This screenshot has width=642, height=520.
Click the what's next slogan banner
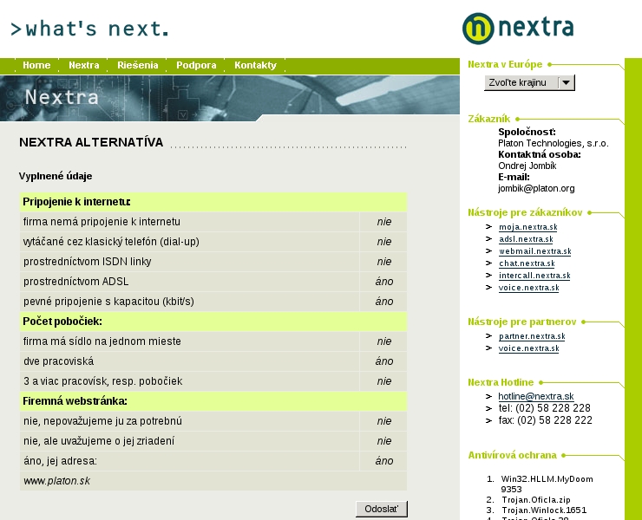89,29
